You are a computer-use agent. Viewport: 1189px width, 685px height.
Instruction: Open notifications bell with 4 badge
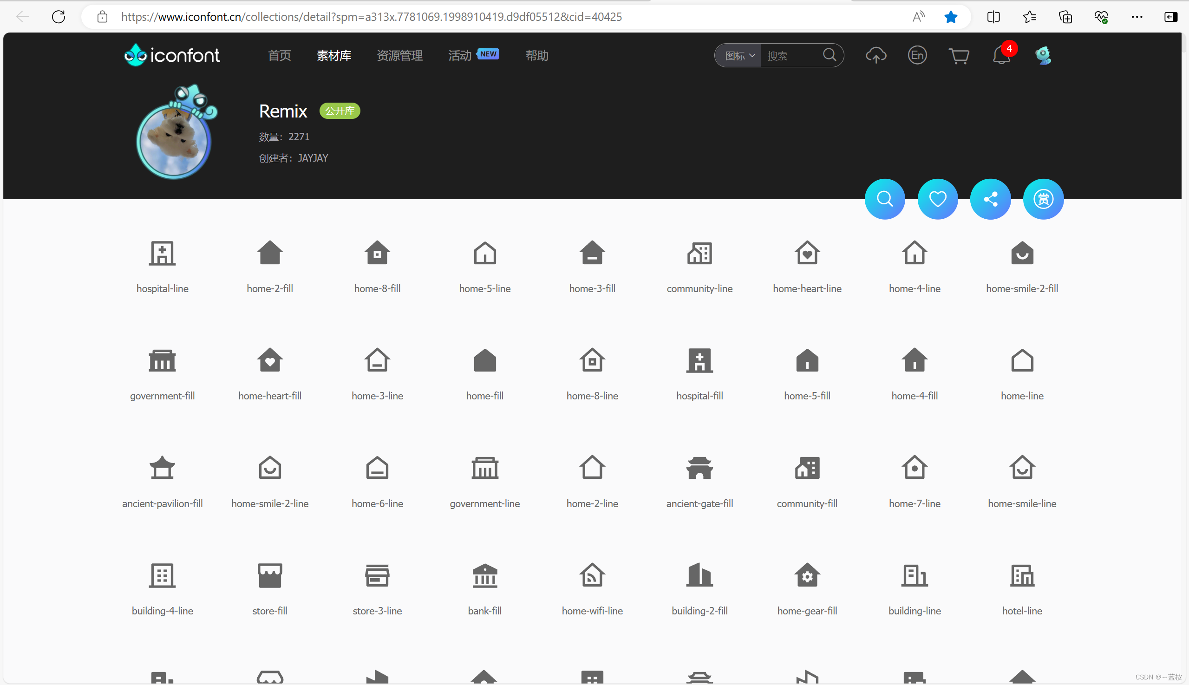tap(1001, 56)
